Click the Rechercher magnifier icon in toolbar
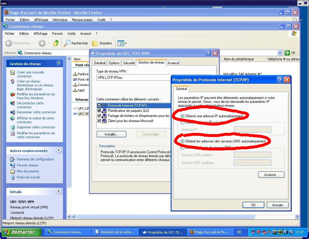Viewport: 309px width, 239px height. 67,43
